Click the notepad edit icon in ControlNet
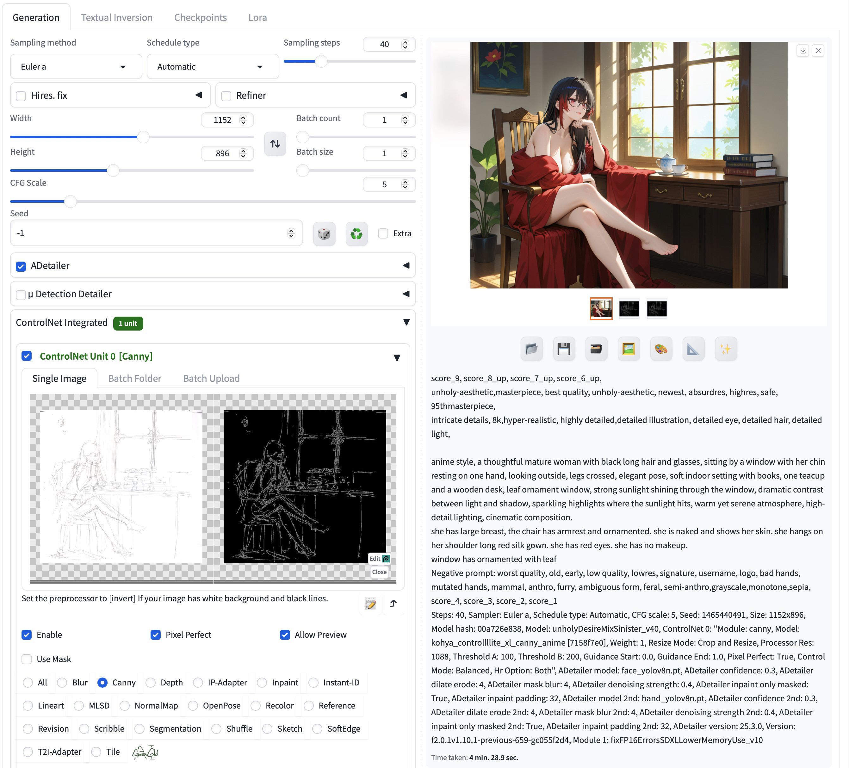The height and width of the screenshot is (768, 849). coord(370,604)
